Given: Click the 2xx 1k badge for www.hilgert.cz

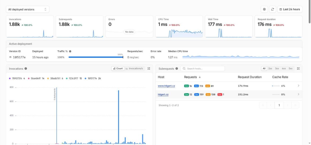Looking at the screenshot, I should pos(188,86).
